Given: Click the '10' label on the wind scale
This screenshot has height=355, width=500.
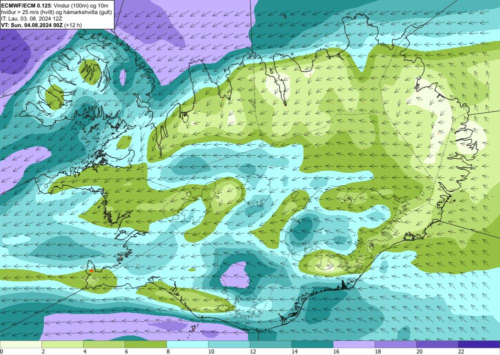Looking at the screenshot, I should click(211, 351).
